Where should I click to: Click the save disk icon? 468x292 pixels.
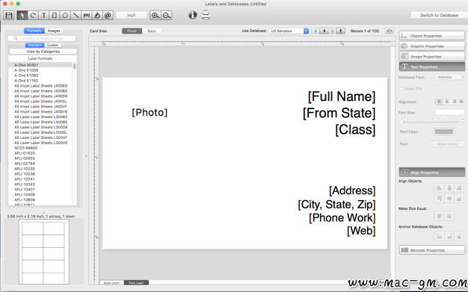pos(9,15)
